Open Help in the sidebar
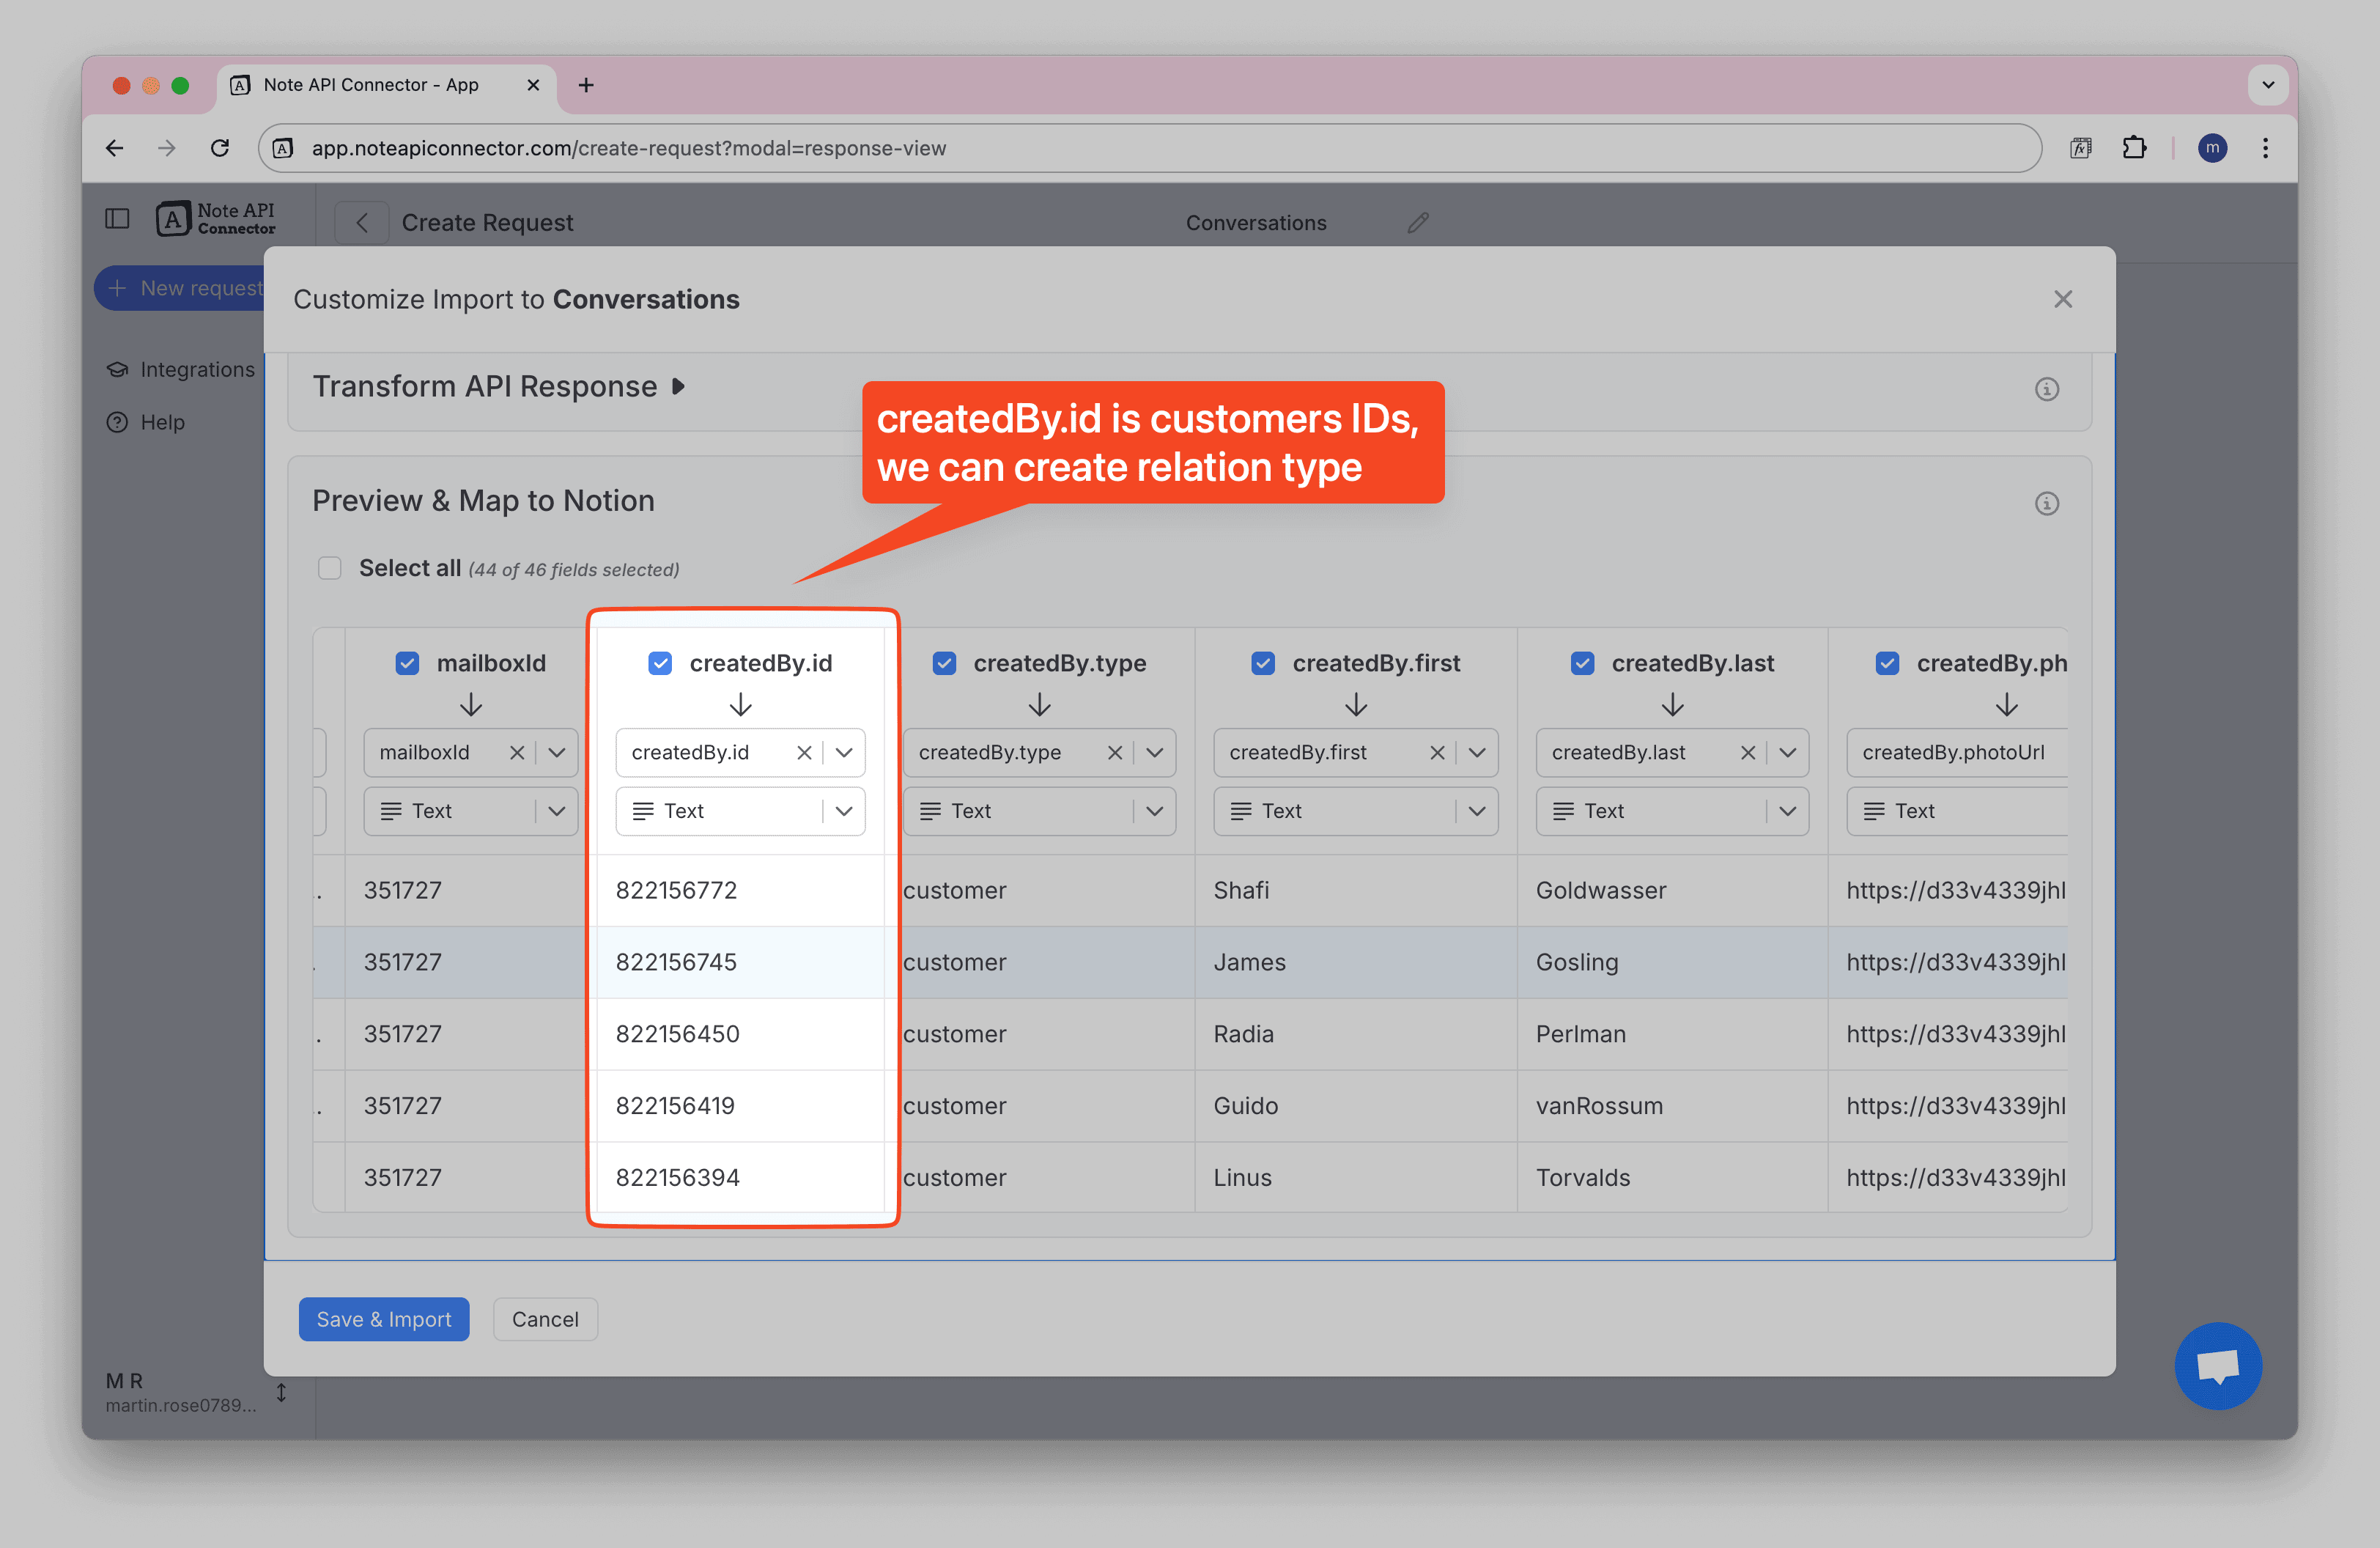Viewport: 2380px width, 1548px height. coord(146,422)
